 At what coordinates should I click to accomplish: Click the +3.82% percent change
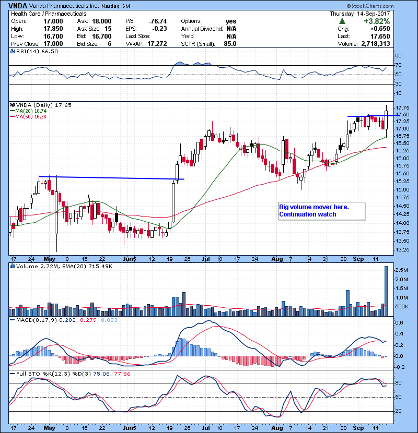377,21
